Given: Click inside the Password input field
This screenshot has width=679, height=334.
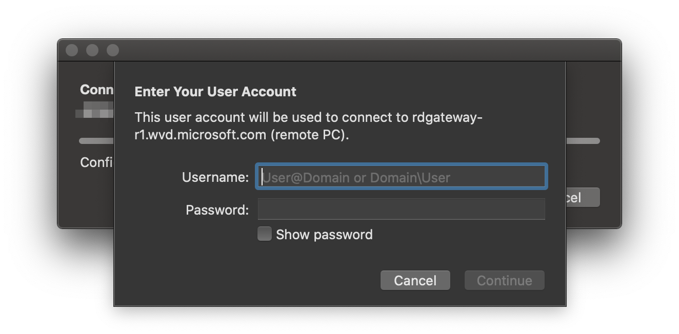Looking at the screenshot, I should tap(401, 209).
